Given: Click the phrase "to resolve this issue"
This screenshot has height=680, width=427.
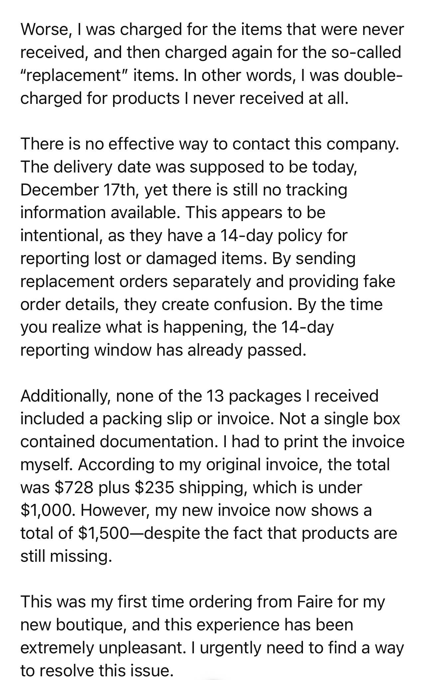Looking at the screenshot, I should (97, 670).
